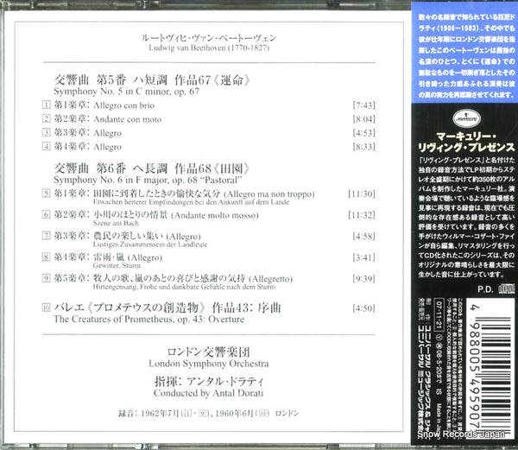
Task: Click 'The Creatures of Prometheus, op. 43: Overture'
Action: (149, 320)
